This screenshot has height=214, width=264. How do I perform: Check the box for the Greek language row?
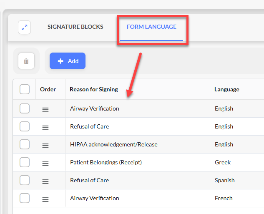tap(25, 162)
